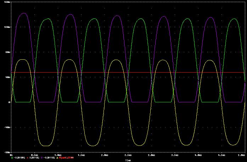This screenshot has width=247, height=162.
Task: Click the yellow triangle legend marker
Action: point(57,158)
